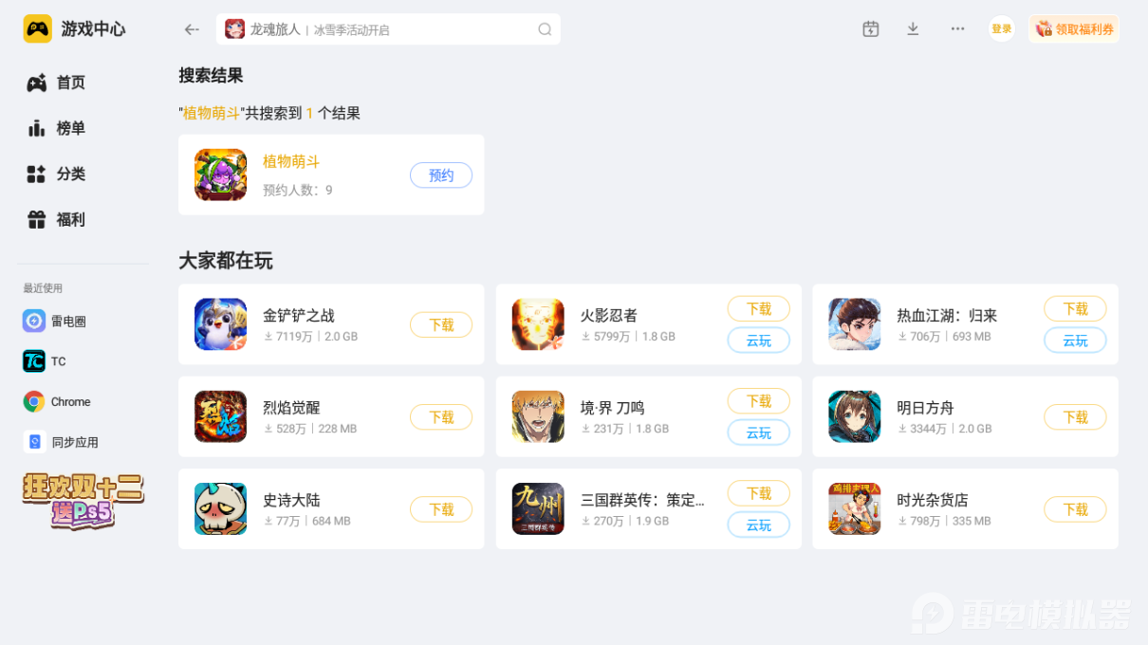
Task: Open the downloads manager icon
Action: pos(913,29)
